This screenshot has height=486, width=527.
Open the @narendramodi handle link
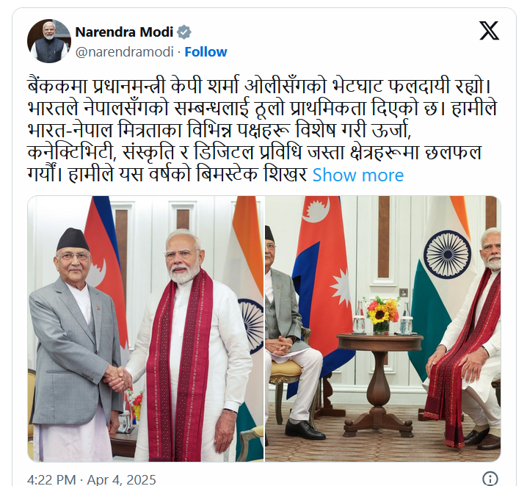point(124,52)
